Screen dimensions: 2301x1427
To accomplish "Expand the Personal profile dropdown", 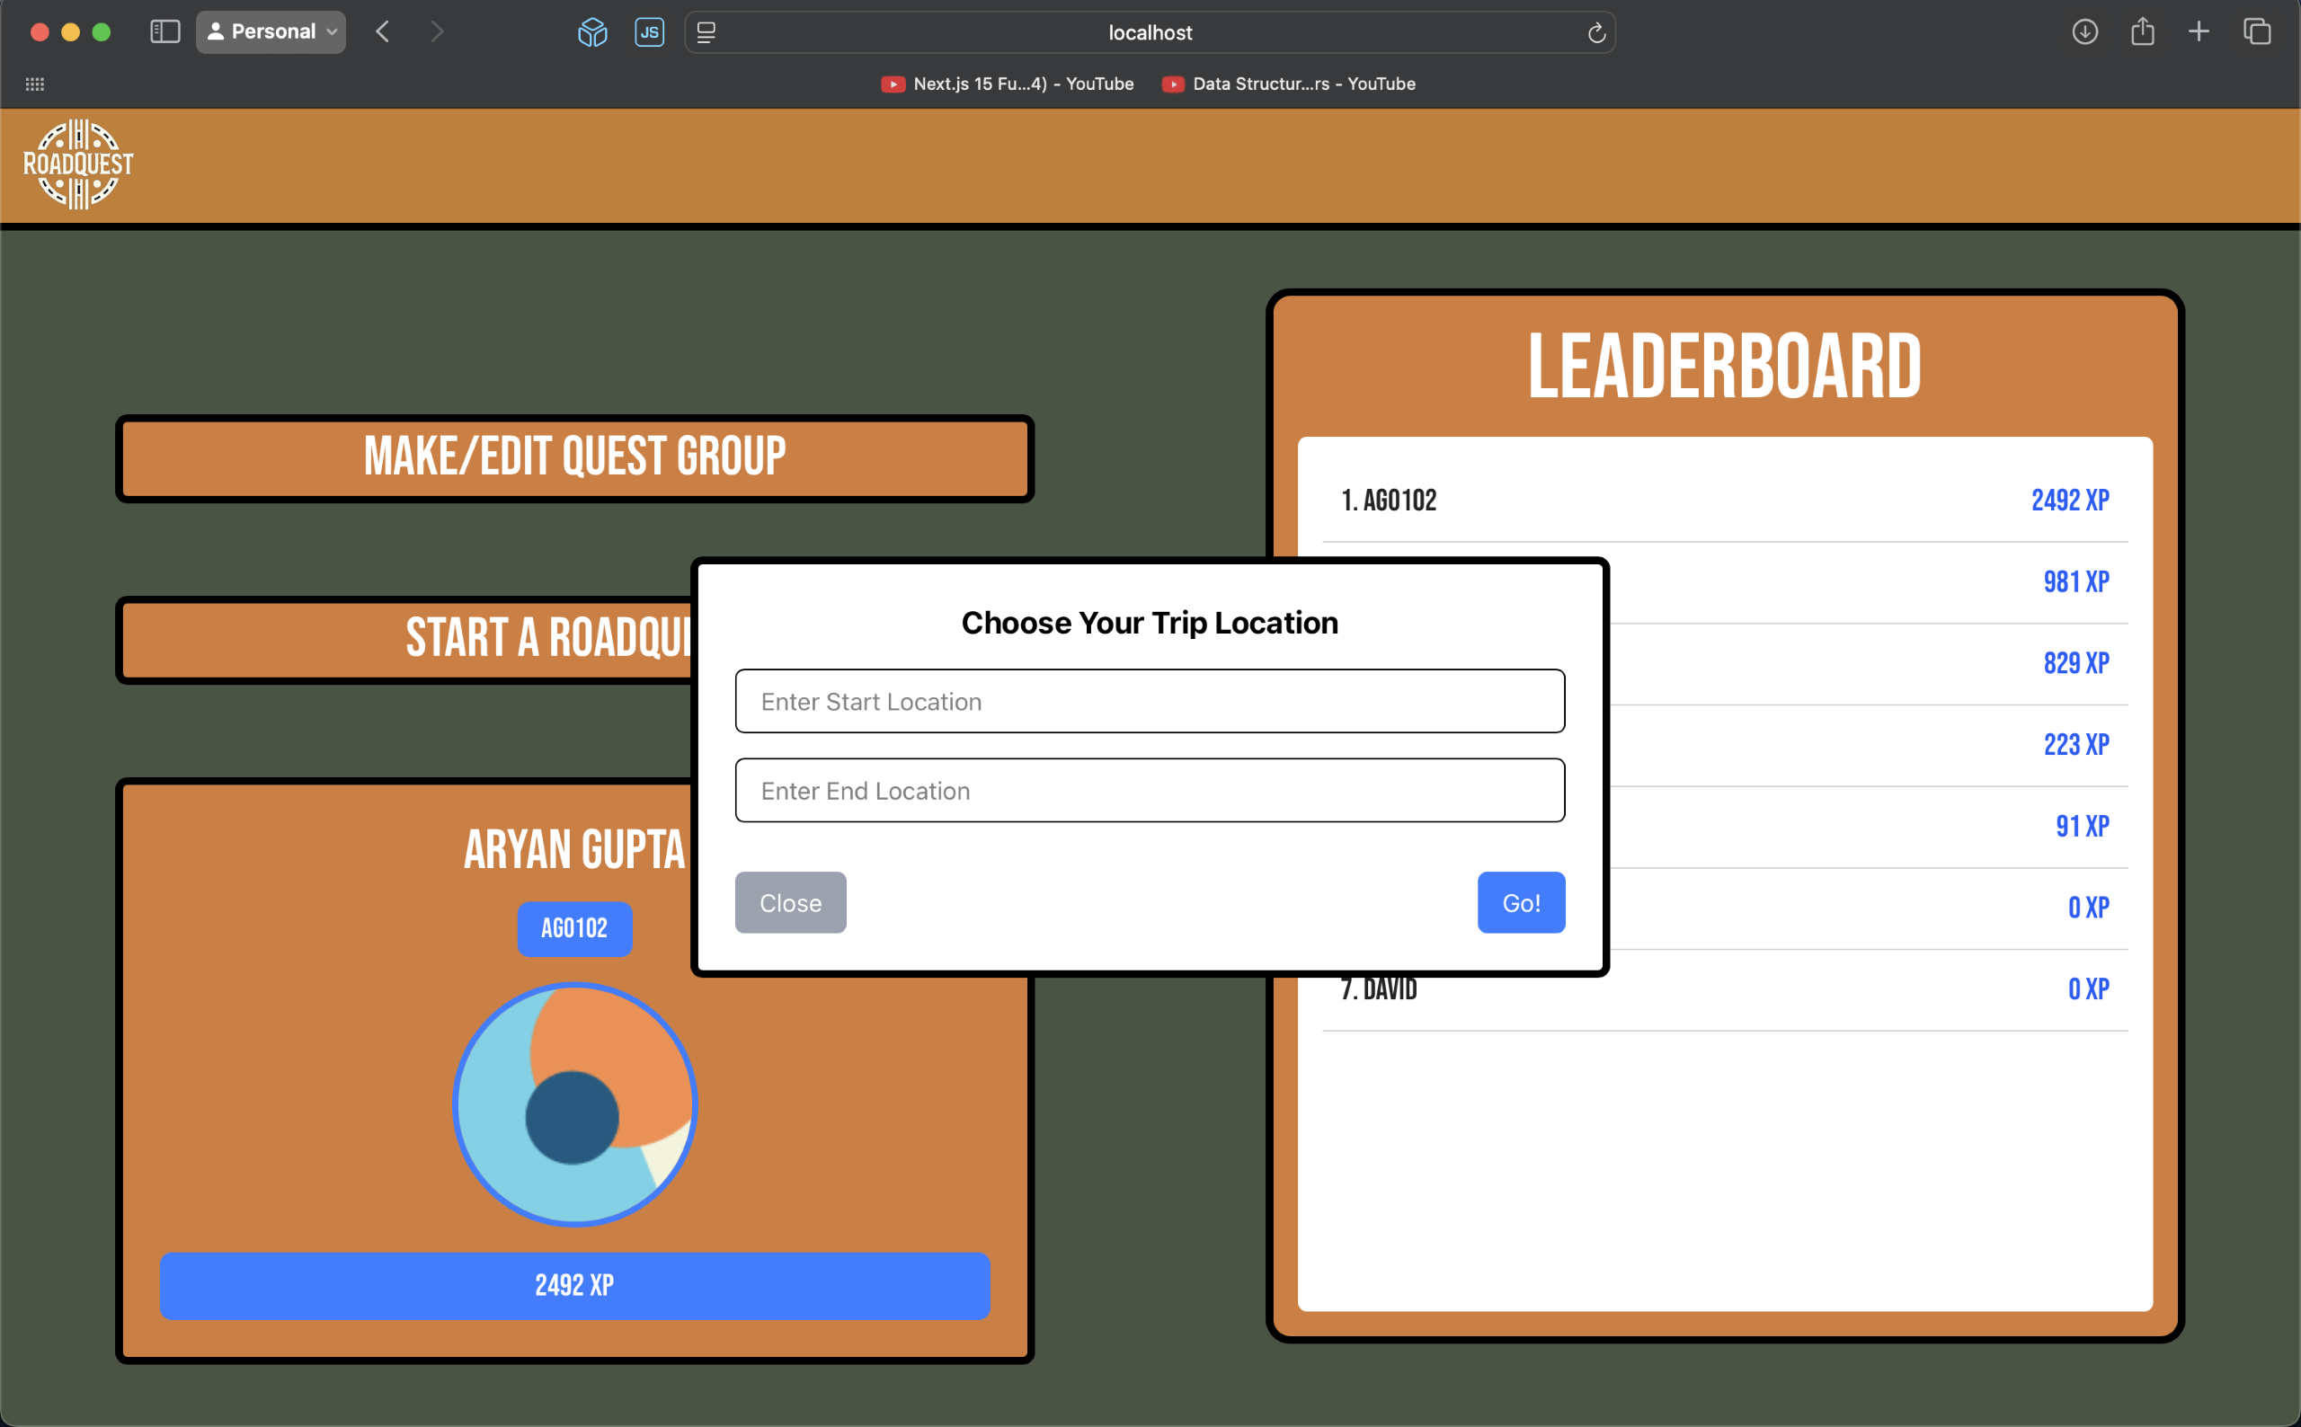I will (x=271, y=32).
